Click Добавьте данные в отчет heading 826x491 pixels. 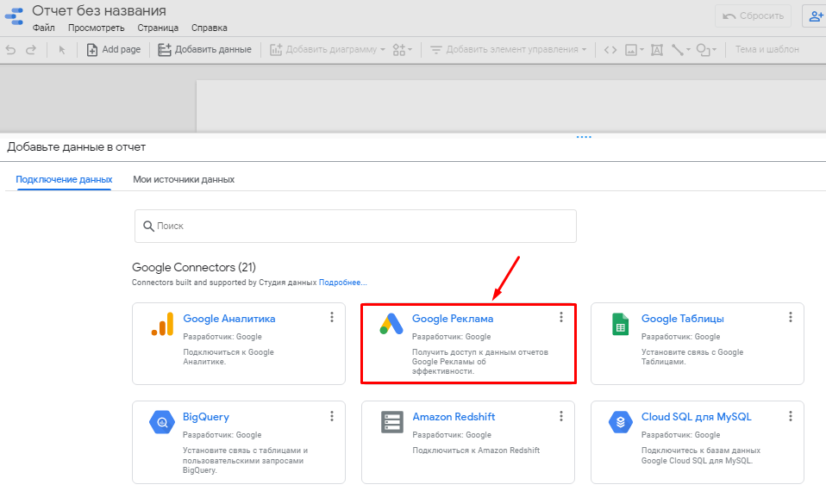[77, 147]
